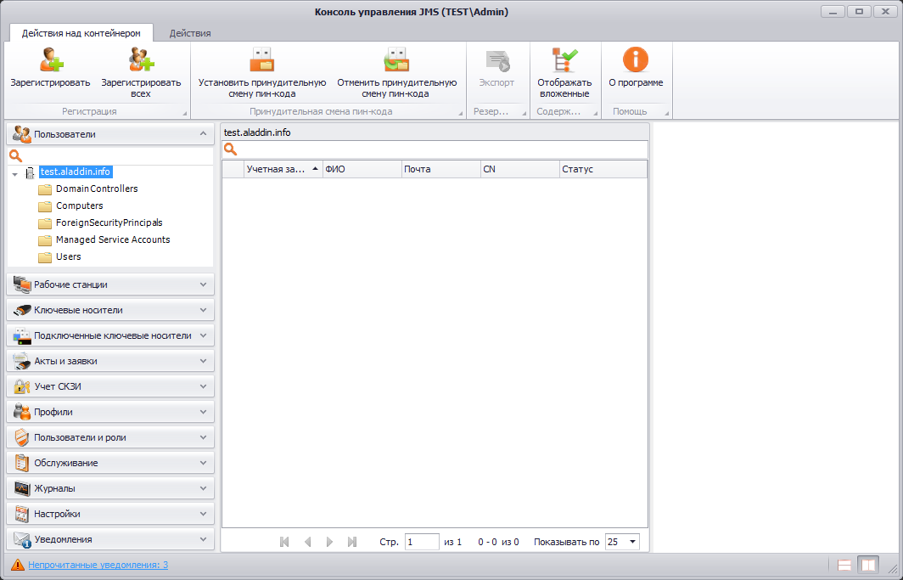
Task: Expand the Уведомления panel chevron
Action: (x=204, y=539)
